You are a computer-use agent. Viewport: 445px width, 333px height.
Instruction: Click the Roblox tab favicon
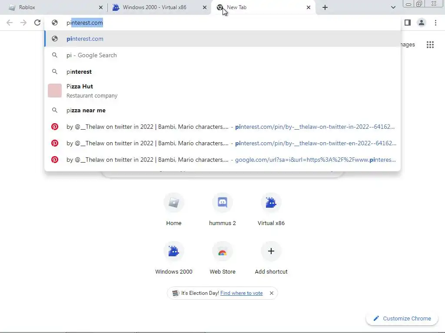coord(12,7)
